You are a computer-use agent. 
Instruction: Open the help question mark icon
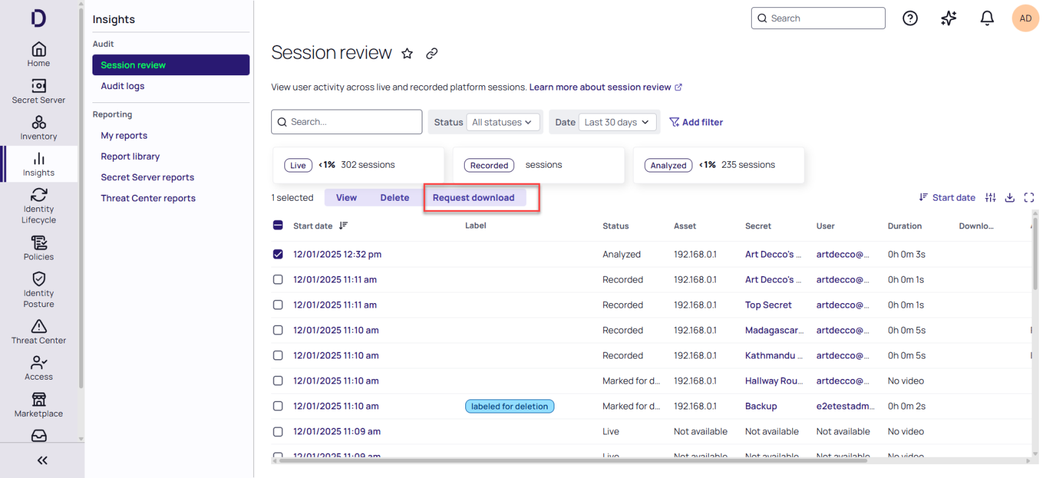point(910,18)
